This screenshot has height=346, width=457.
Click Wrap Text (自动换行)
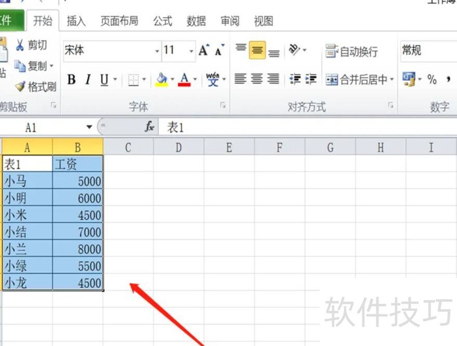click(351, 51)
